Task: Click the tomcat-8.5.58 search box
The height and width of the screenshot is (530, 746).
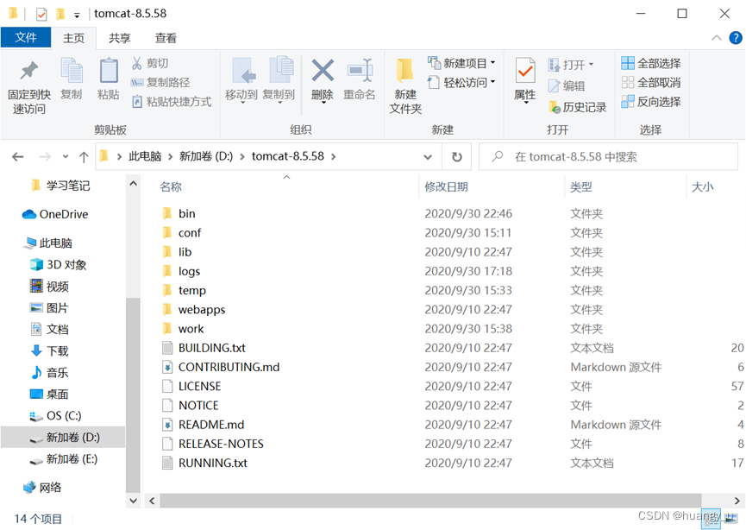Action: tap(609, 156)
